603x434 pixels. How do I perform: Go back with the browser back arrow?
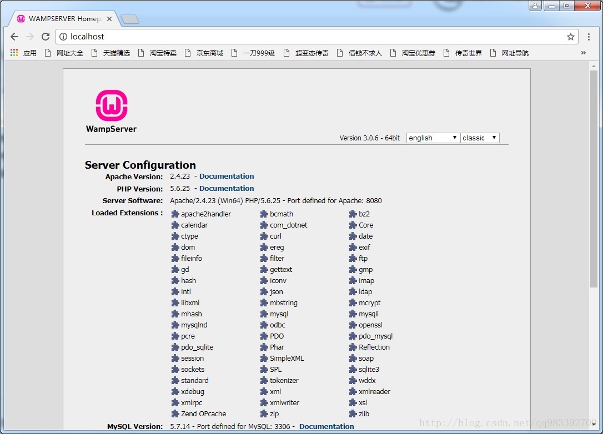coord(14,37)
